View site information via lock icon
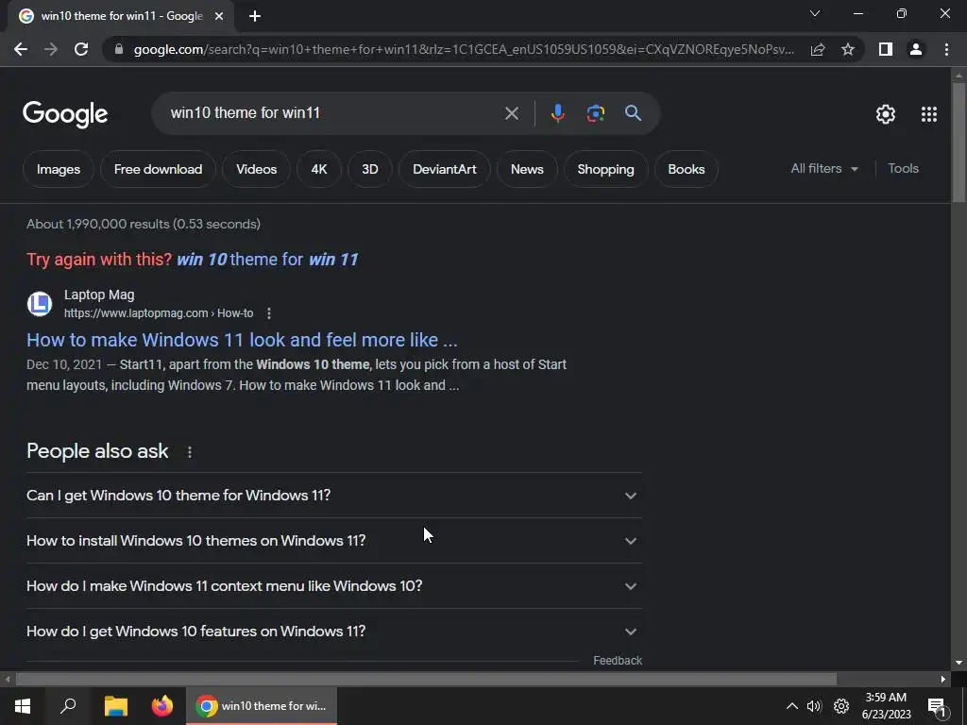This screenshot has height=725, width=967. [119, 49]
